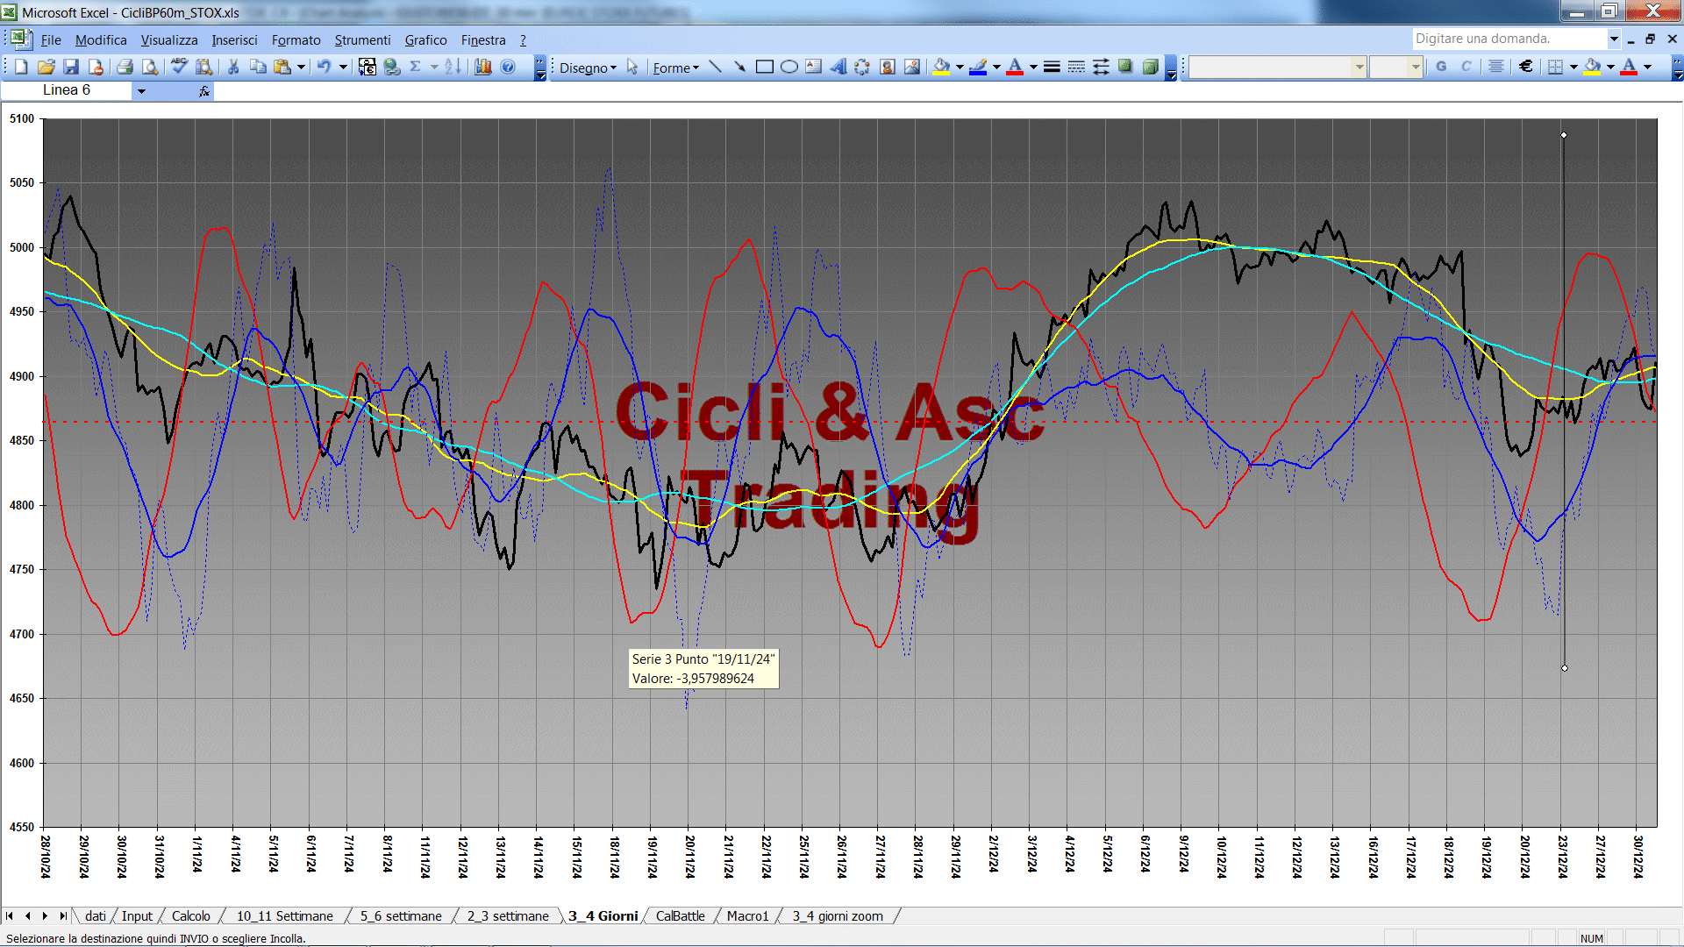Click the New workbook icon

click(21, 67)
